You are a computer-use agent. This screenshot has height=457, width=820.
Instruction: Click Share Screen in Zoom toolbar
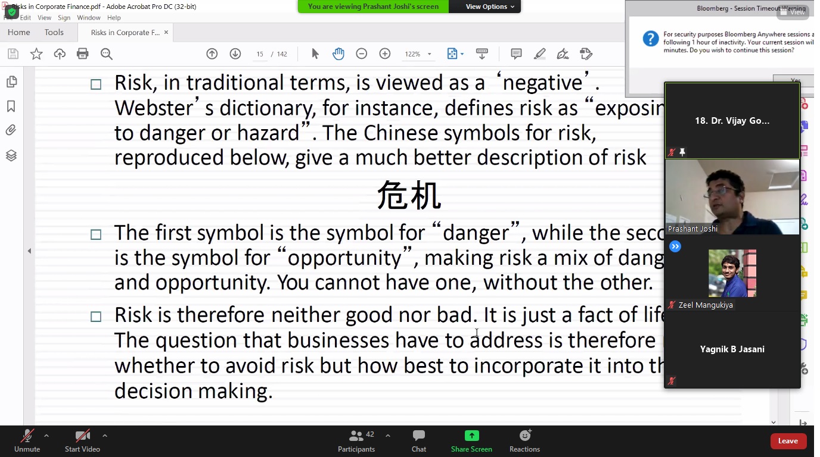pyautogui.click(x=471, y=442)
